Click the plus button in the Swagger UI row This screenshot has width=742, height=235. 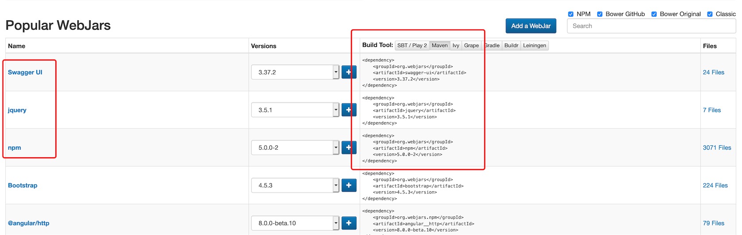(349, 72)
